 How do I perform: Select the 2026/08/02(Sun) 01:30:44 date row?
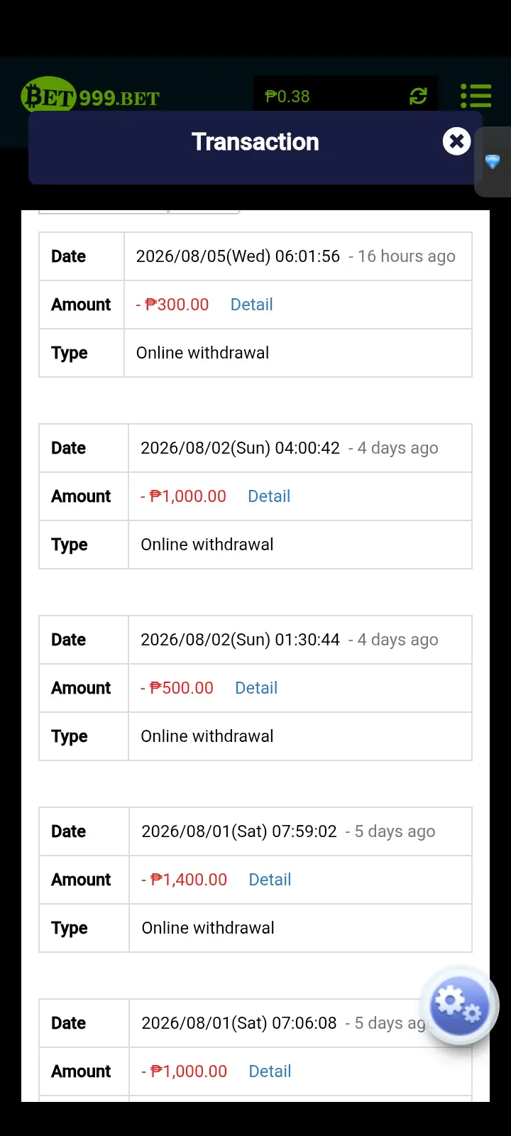point(255,640)
